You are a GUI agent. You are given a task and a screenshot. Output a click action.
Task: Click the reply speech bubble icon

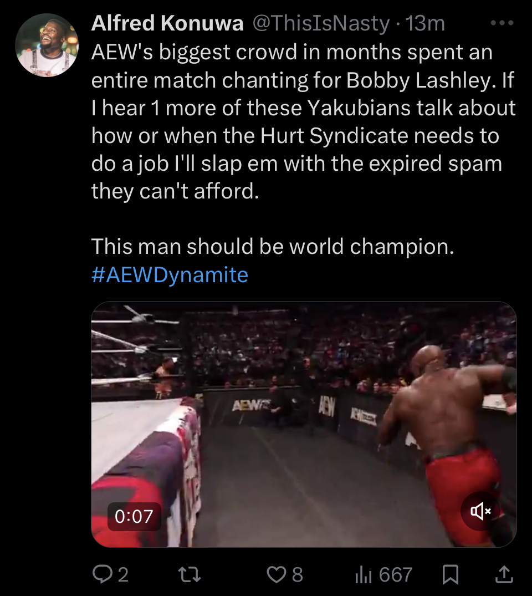[103, 574]
